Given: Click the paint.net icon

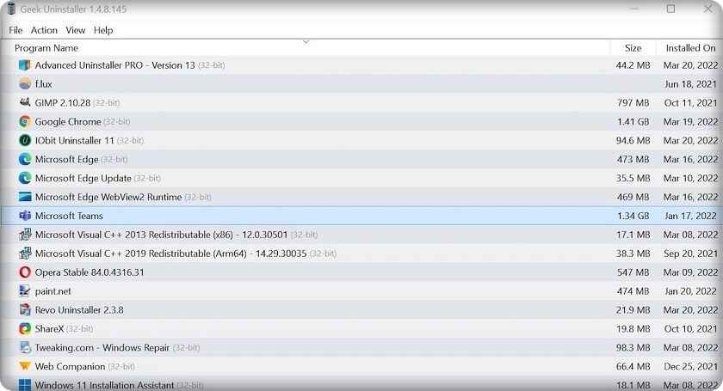Looking at the screenshot, I should point(25,291).
